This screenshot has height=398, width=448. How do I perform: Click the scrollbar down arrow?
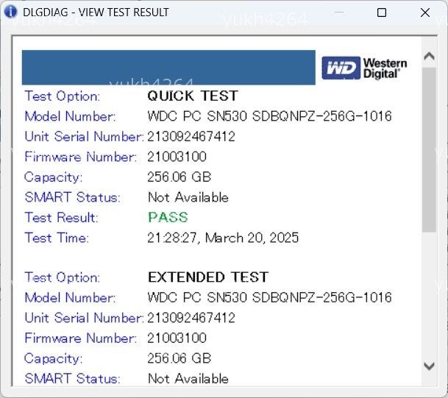coord(430,366)
